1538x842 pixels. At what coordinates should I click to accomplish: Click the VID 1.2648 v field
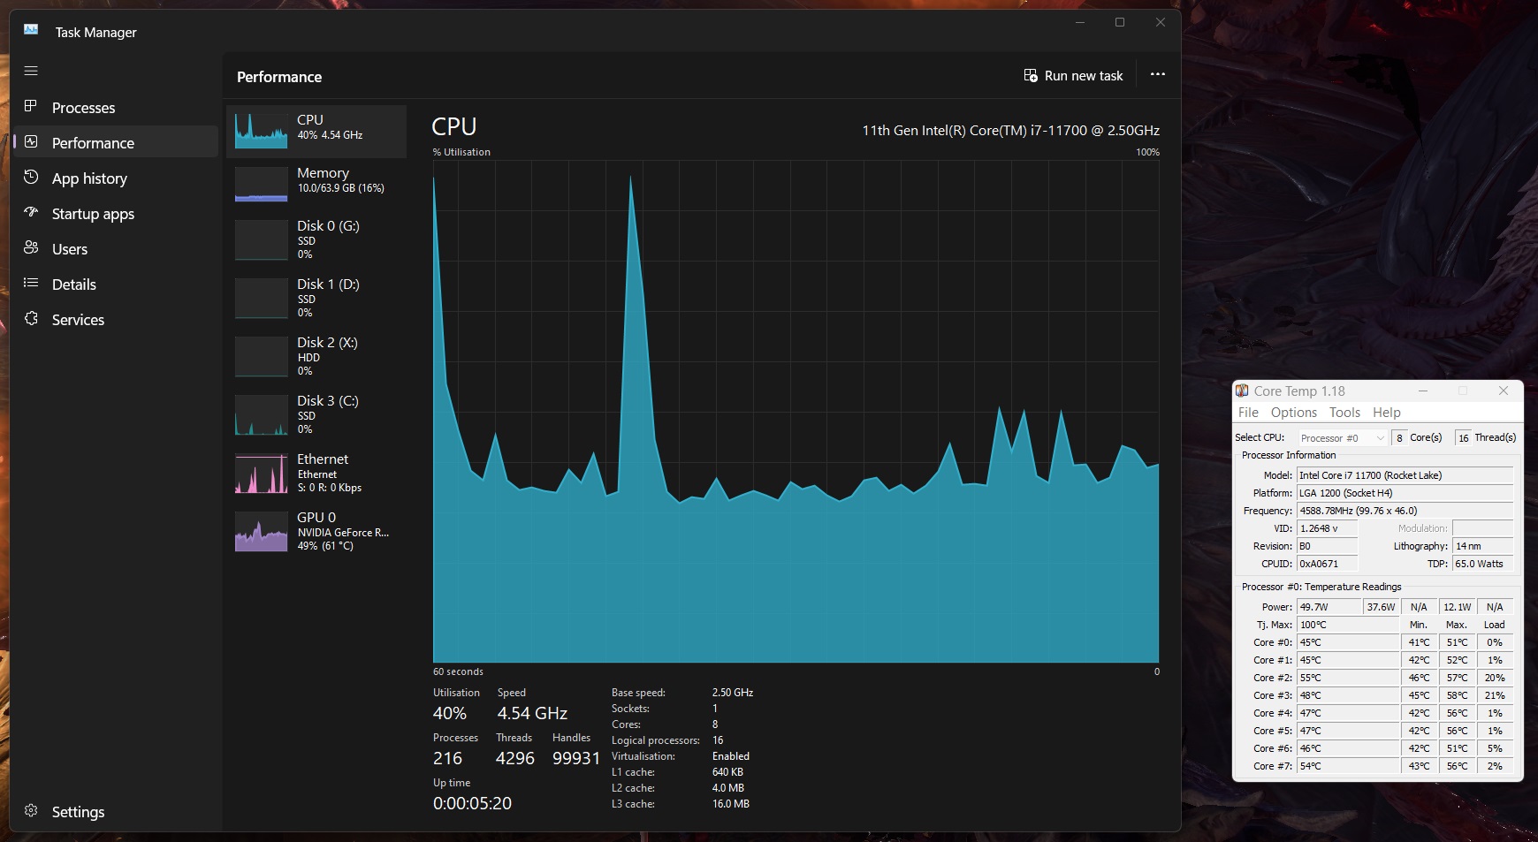[x=1327, y=528]
